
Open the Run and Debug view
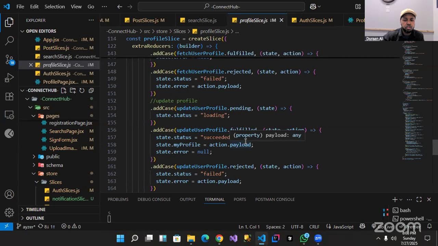tap(9, 78)
